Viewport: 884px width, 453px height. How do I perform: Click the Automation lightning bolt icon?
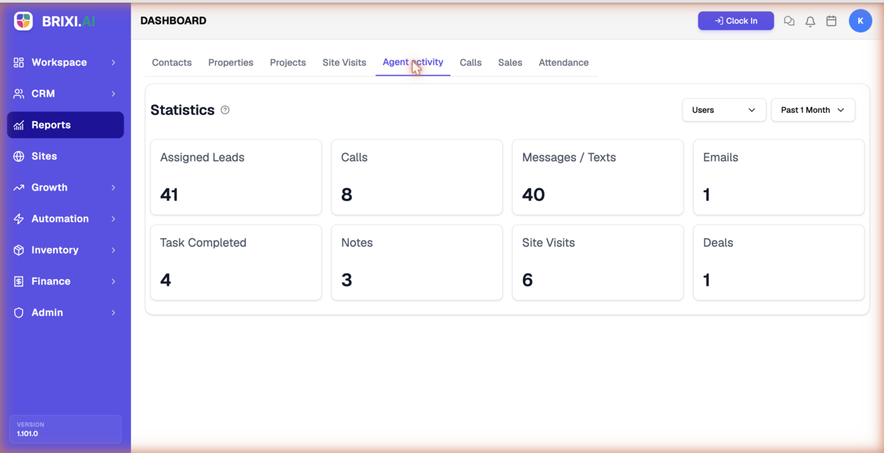pos(18,219)
